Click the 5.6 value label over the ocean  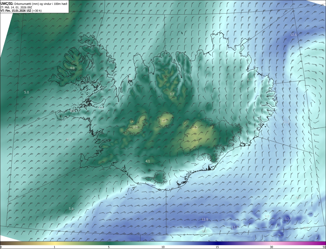[71, 209]
